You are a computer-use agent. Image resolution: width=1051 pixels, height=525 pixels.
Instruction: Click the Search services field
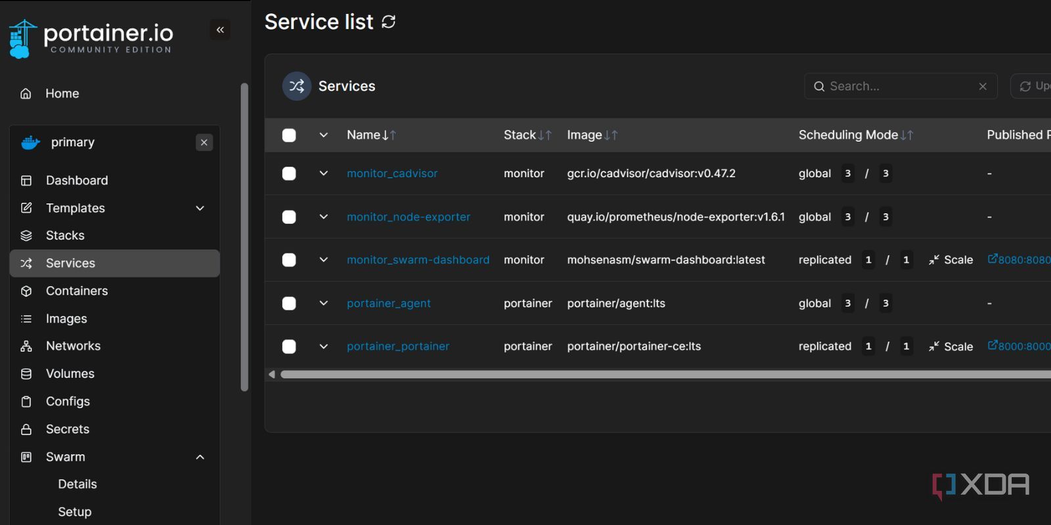tap(901, 86)
